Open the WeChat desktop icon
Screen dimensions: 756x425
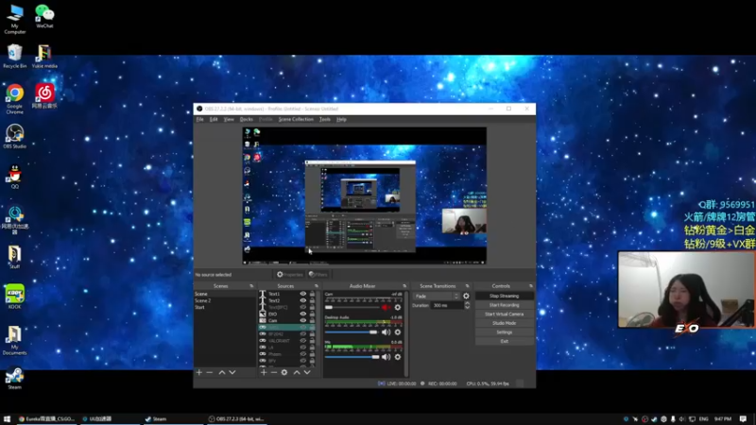point(44,16)
